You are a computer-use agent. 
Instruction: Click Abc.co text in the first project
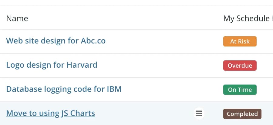(x=93, y=41)
